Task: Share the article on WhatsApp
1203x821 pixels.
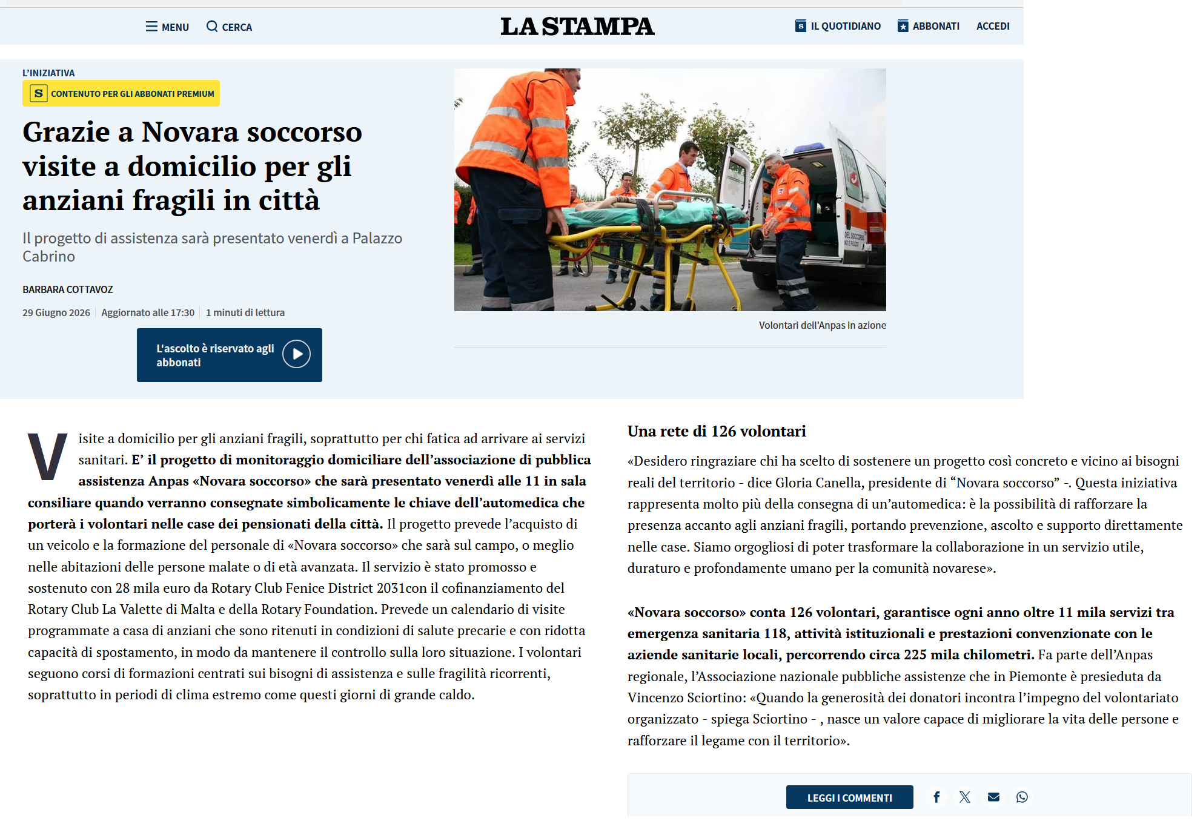Action: point(1022,797)
